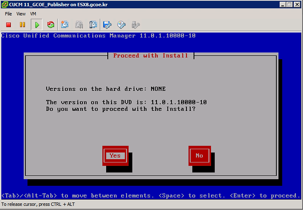Close the CUCM console window
This screenshot has height=210, width=303.
coord(297,5)
